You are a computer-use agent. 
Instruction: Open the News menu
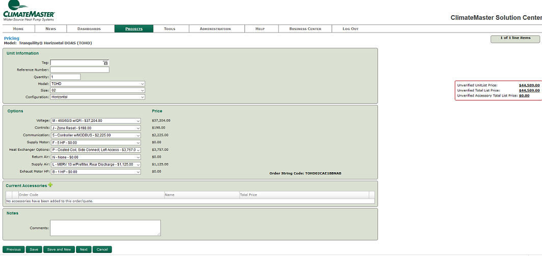coord(50,29)
